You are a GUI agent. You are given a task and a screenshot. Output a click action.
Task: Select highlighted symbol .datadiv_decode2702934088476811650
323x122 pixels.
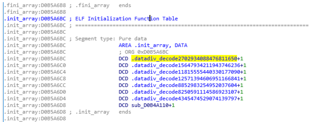point(184,59)
